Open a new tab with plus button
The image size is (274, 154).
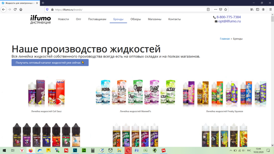[x=43, y=3]
